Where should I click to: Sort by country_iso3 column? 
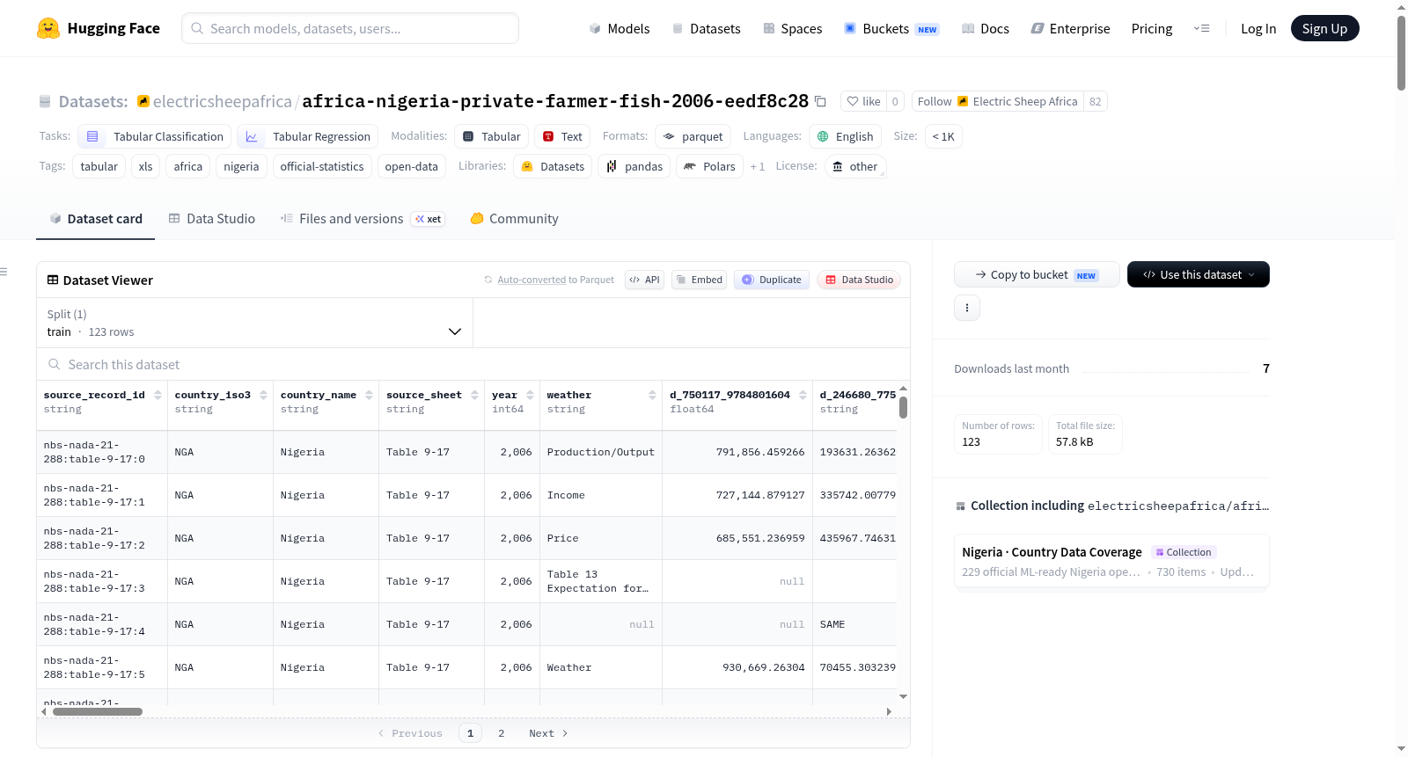(263, 395)
